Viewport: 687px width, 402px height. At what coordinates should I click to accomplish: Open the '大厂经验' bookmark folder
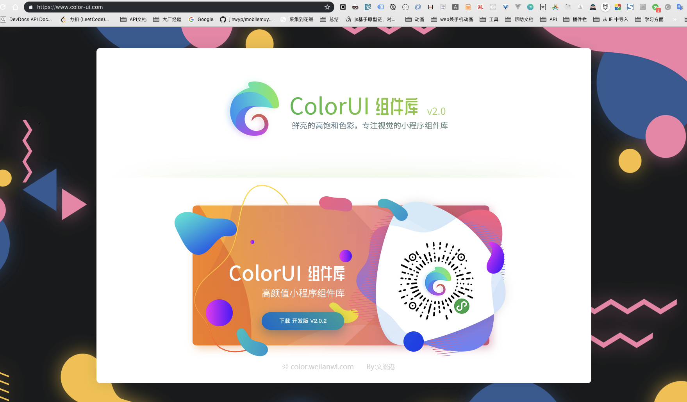click(167, 20)
